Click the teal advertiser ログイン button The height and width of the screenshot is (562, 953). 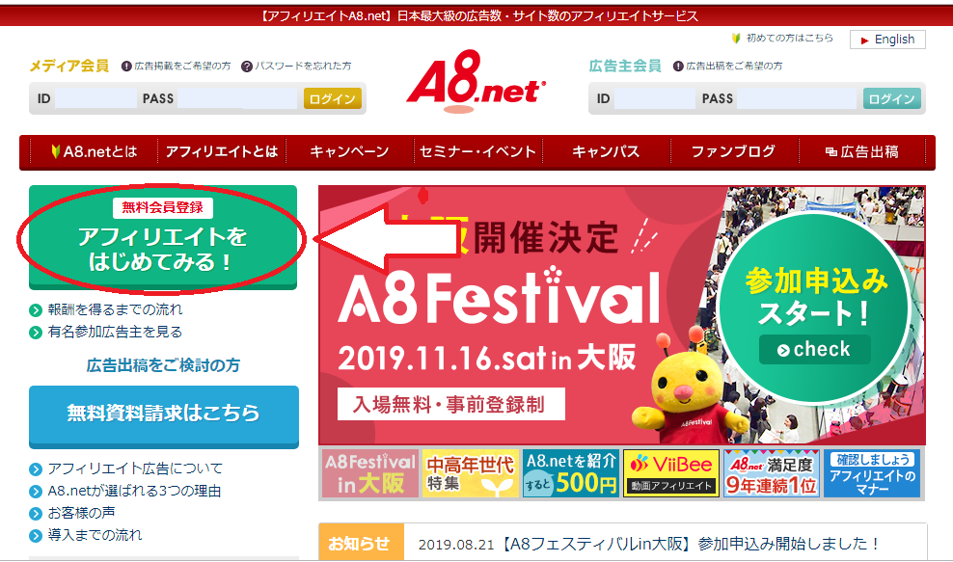tap(891, 99)
